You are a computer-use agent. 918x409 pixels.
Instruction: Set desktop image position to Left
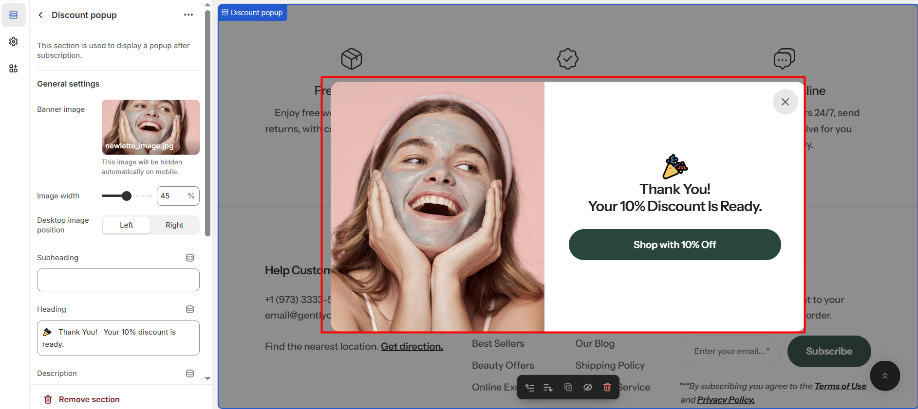127,225
